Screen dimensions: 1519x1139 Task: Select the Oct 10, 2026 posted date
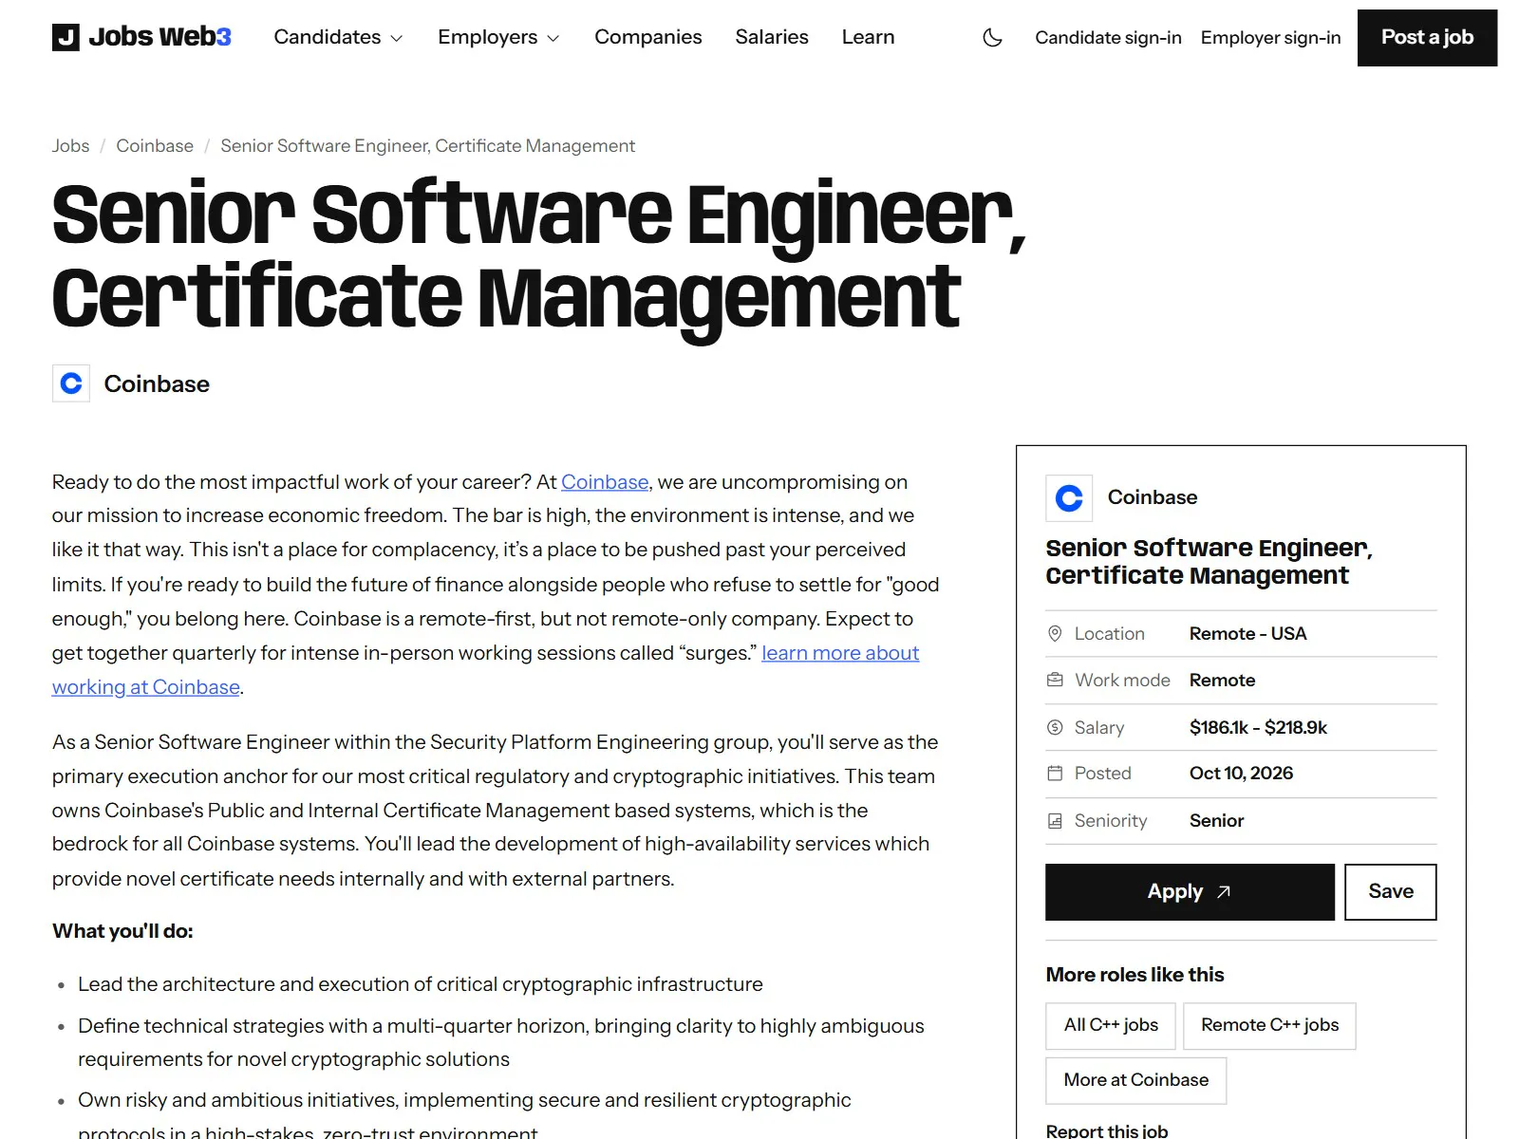(x=1241, y=773)
